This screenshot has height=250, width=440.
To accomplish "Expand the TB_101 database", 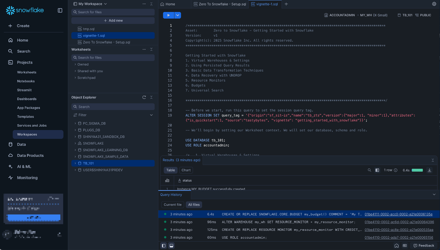I will tap(75, 163).
